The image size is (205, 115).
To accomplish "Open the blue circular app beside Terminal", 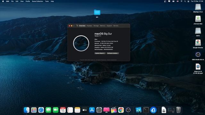I will pyautogui.click(x=153, y=110).
